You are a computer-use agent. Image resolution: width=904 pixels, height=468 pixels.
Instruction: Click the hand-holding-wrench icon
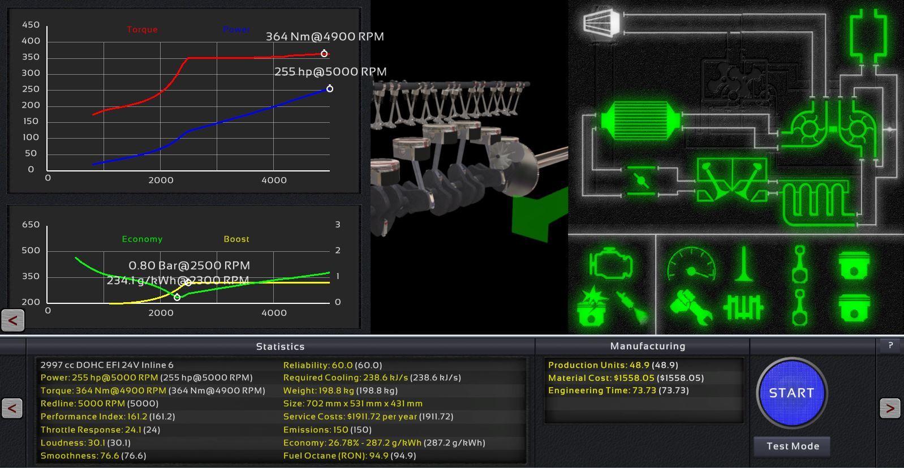pyautogui.click(x=690, y=307)
